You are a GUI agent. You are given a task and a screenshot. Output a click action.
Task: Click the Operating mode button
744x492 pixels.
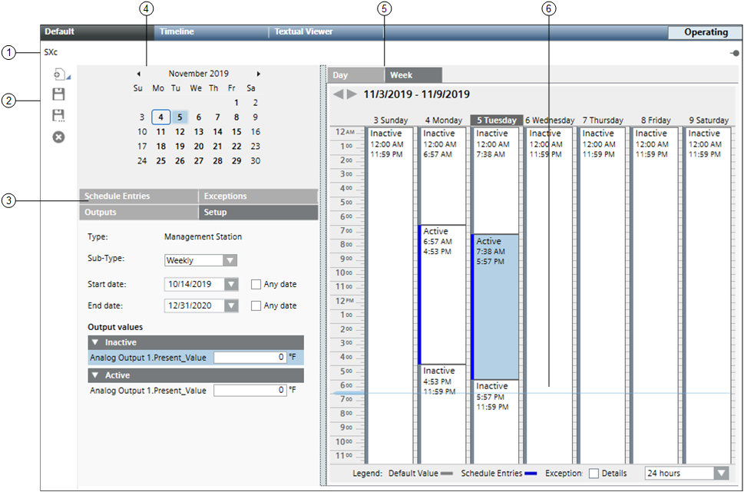[x=706, y=32]
